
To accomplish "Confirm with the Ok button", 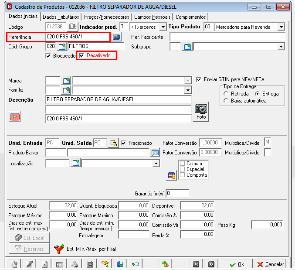I will (237, 264).
